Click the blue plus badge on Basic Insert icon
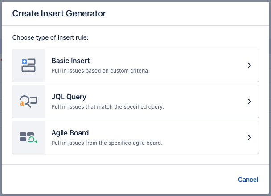The image size is (271, 196). 24,61
